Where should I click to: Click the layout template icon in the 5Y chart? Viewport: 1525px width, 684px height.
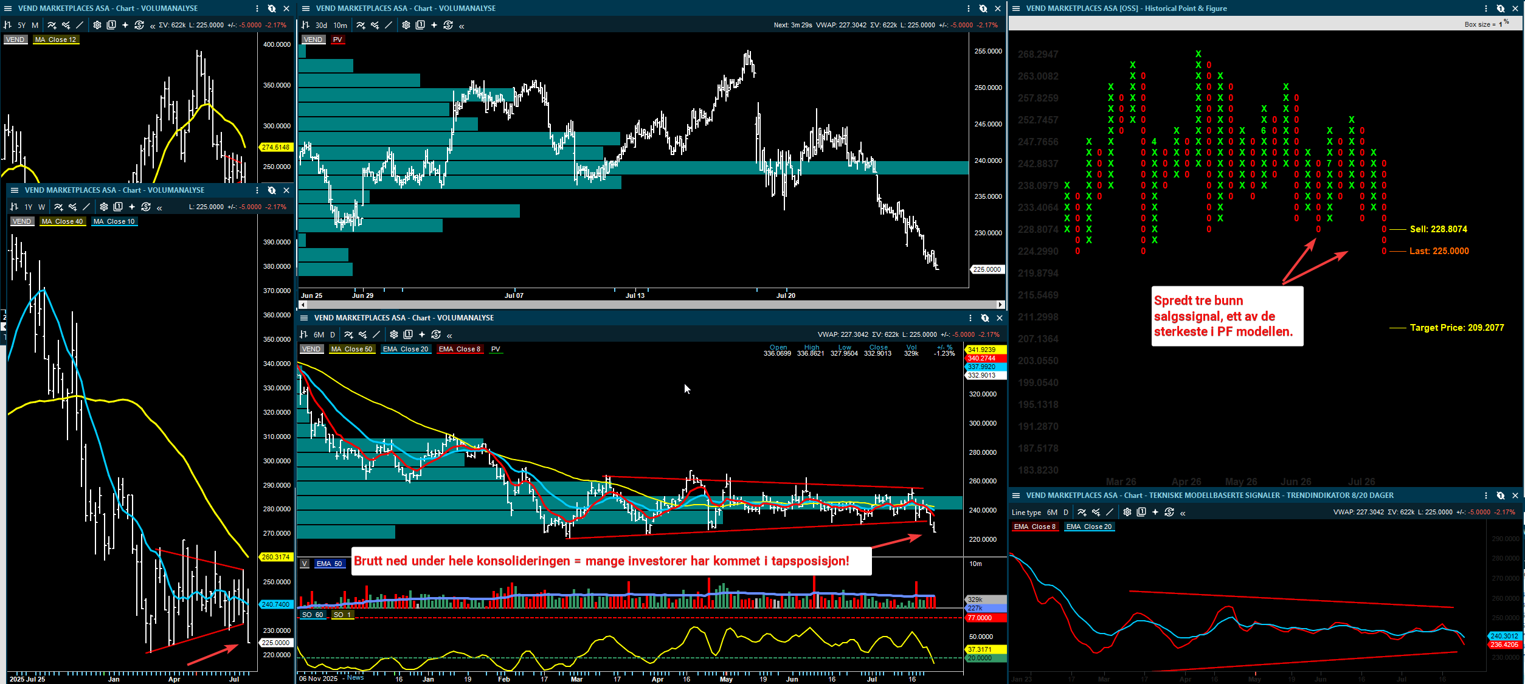coord(111,25)
